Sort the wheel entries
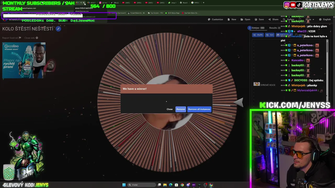 pos(270,35)
